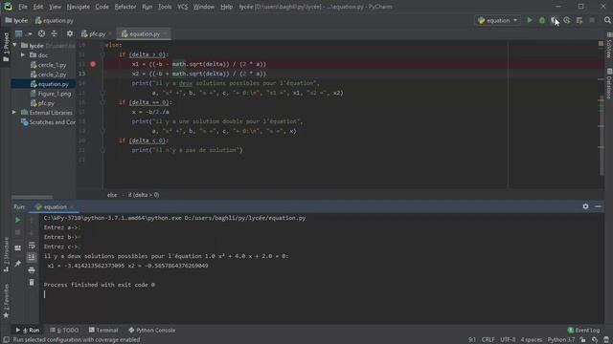Select pfc.py in project tree
The width and height of the screenshot is (613, 344).
tap(42, 103)
